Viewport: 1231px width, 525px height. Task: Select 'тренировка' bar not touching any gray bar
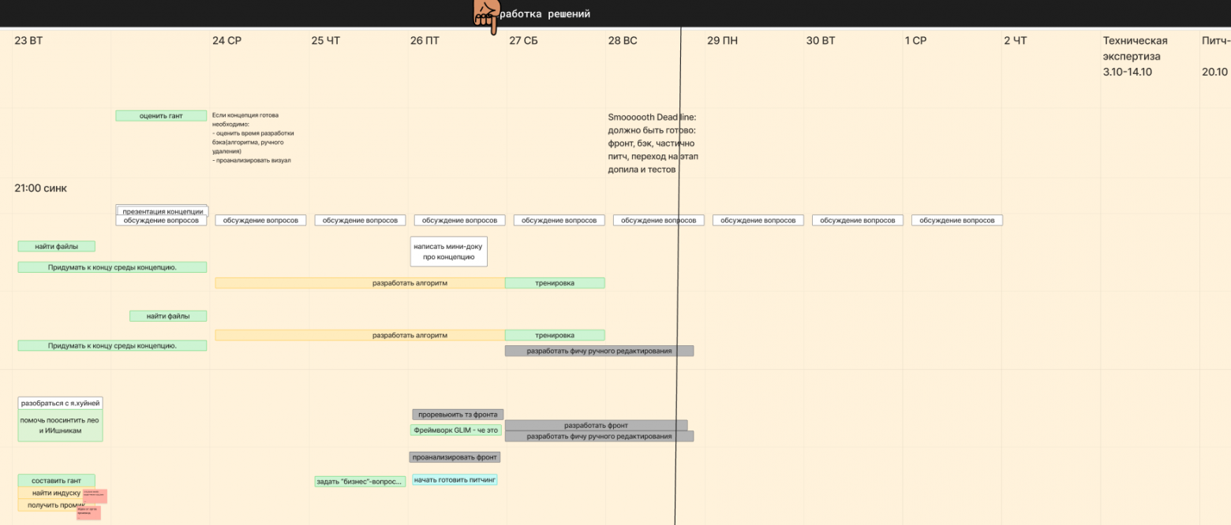(x=555, y=283)
